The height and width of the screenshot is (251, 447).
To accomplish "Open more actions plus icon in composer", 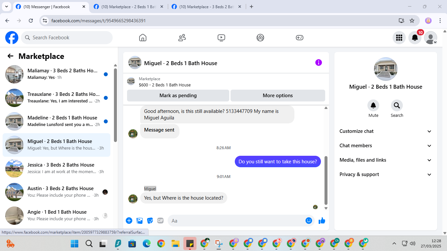I will pyautogui.click(x=129, y=221).
